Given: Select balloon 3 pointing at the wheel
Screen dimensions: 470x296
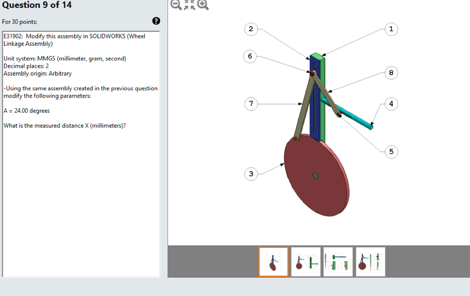Looking at the screenshot, I should pos(251,174).
